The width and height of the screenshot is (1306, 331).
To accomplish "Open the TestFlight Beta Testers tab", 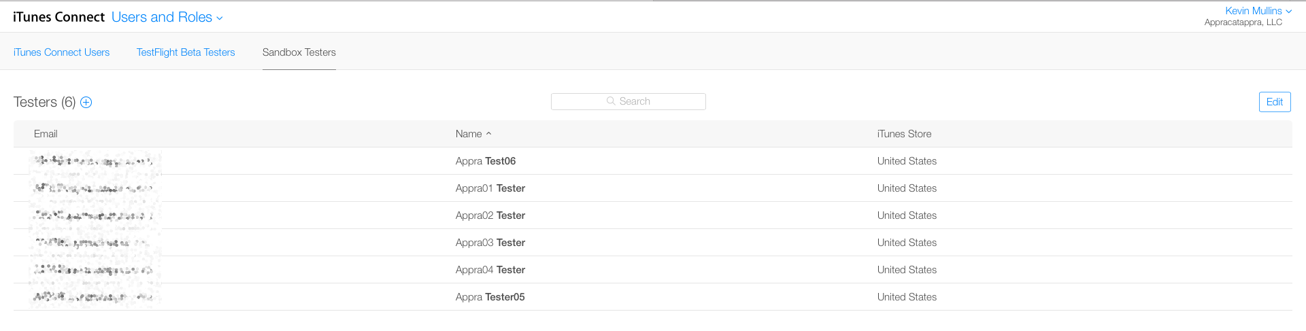I will coord(186,52).
